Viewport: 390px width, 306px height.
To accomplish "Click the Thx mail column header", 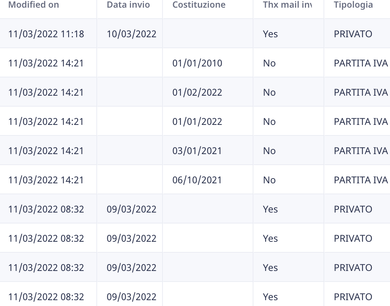I will [287, 5].
